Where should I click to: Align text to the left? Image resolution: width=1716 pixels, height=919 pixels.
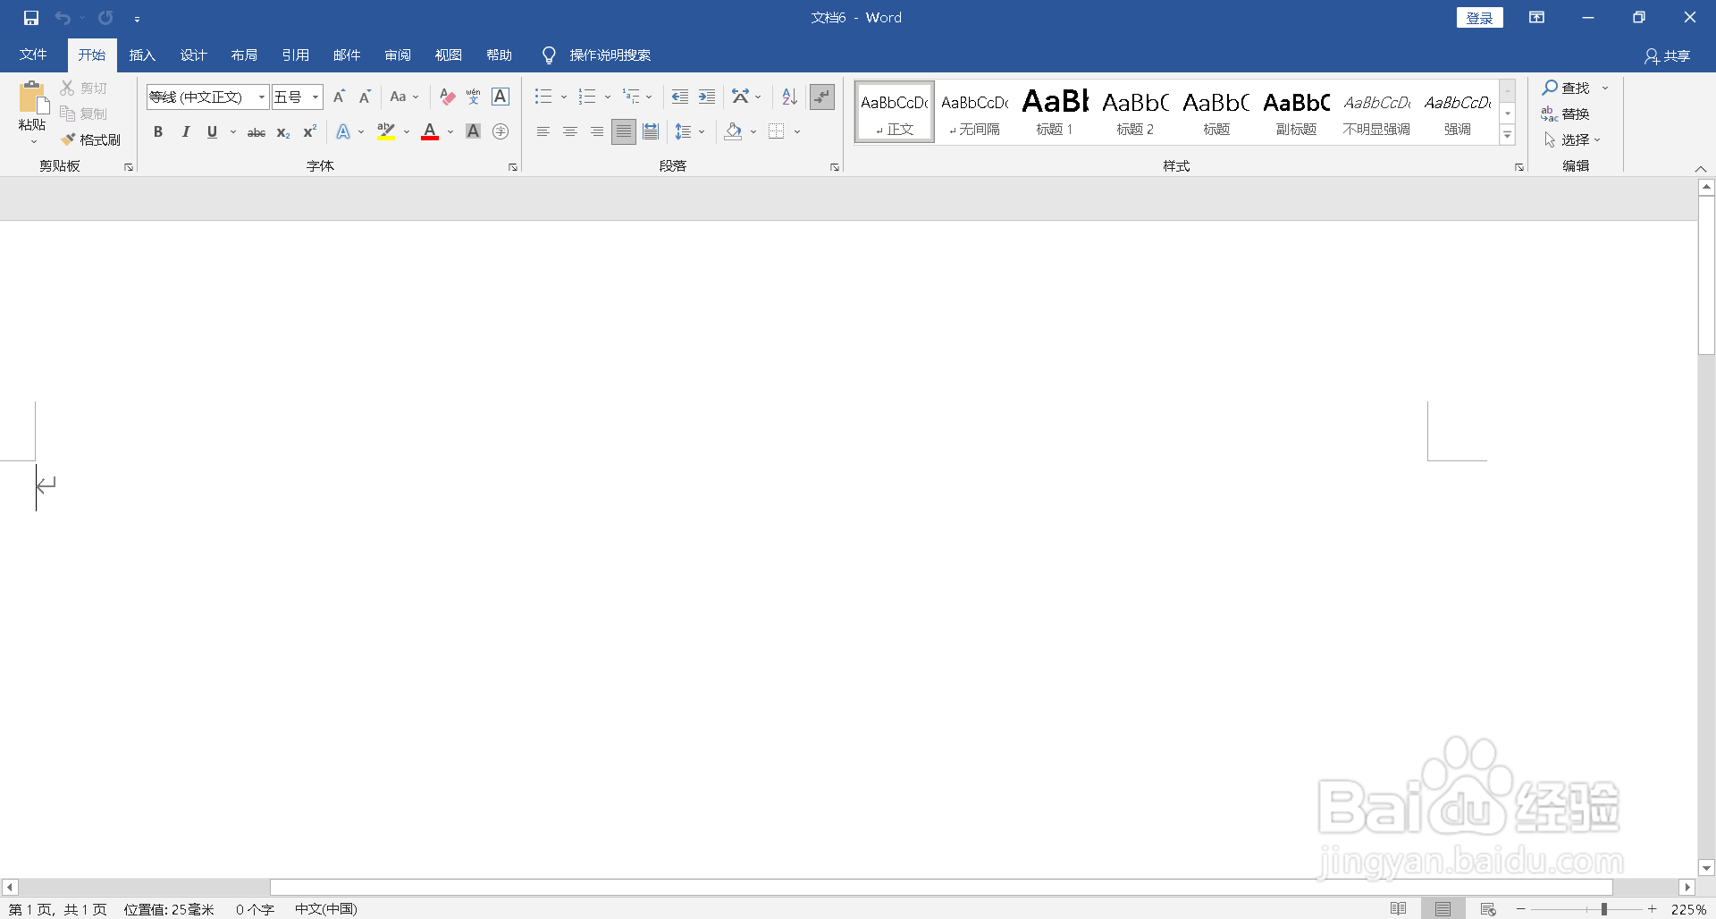(x=543, y=132)
